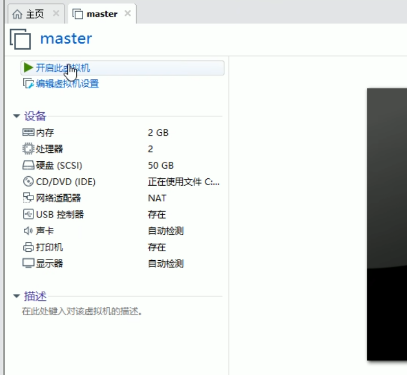Click the master heading title

(x=66, y=39)
